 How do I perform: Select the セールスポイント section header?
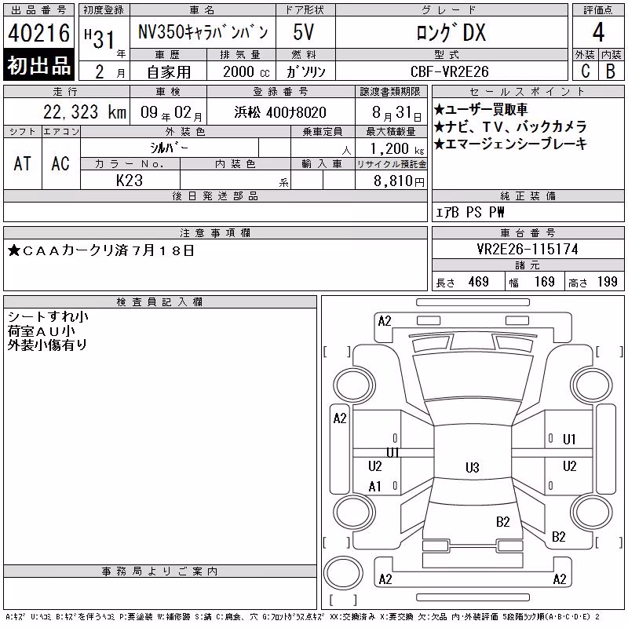pyautogui.click(x=528, y=92)
